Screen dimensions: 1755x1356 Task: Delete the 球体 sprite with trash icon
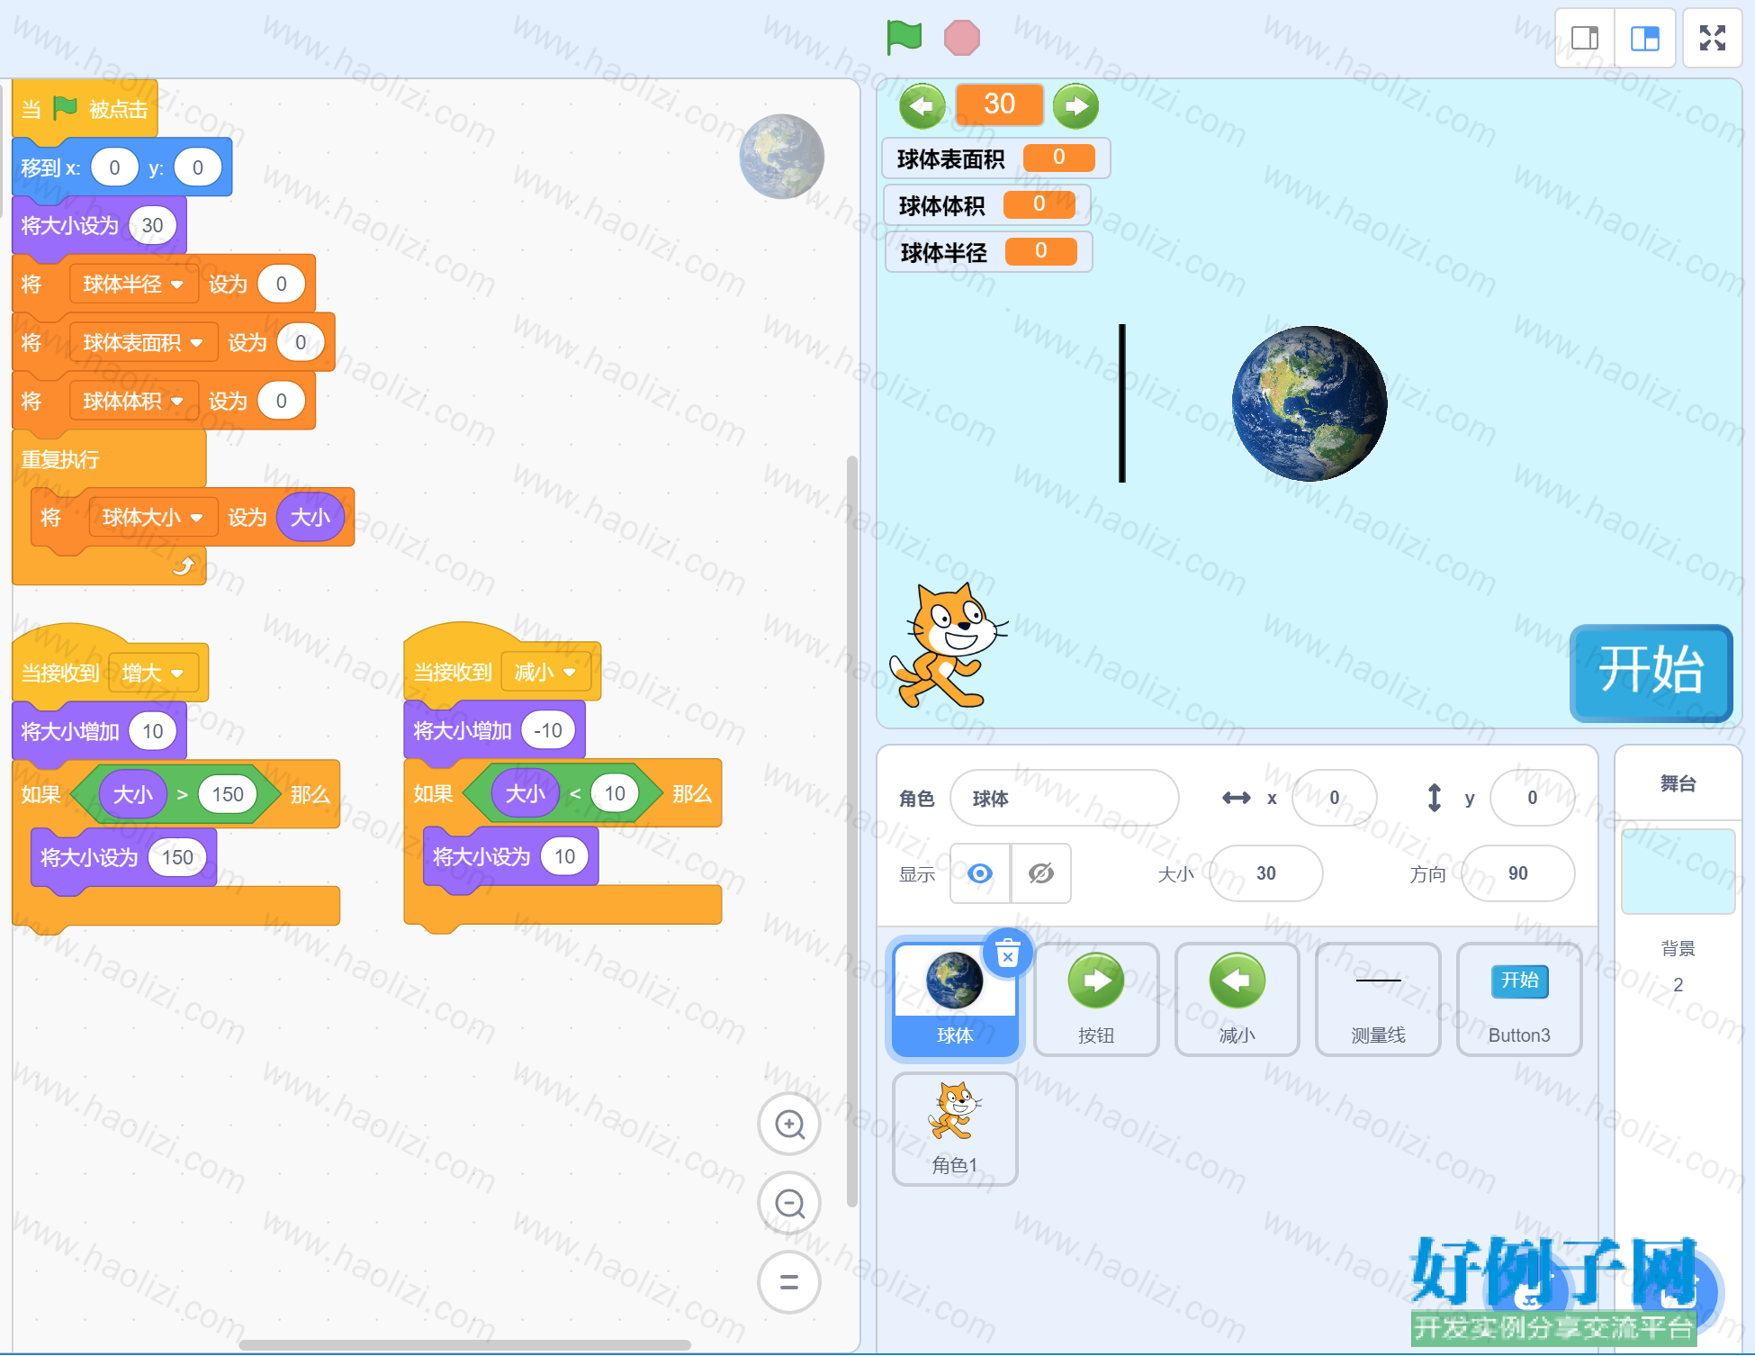tap(1008, 954)
